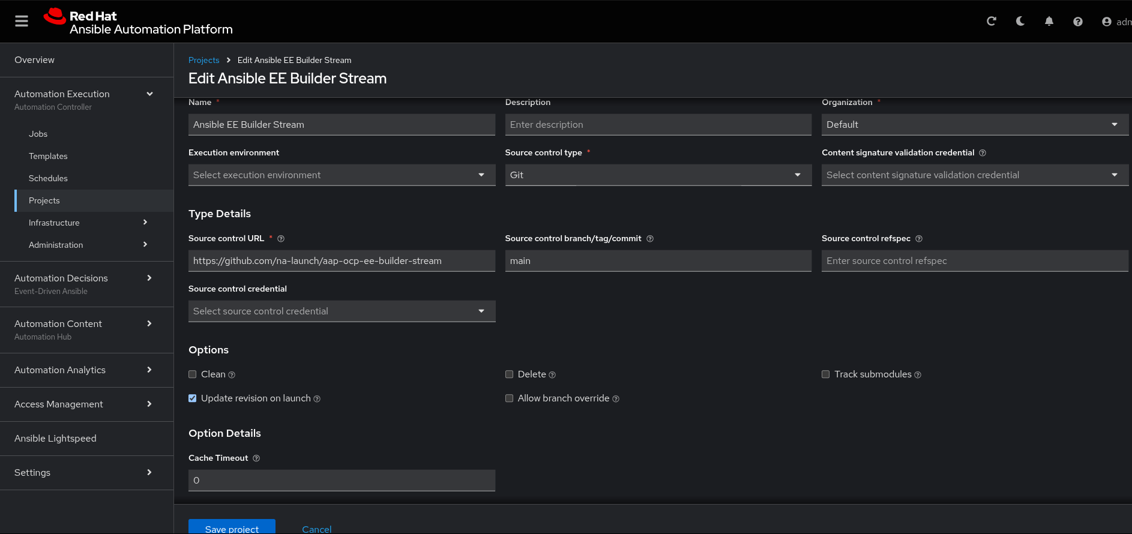
Task: Open Source control type dropdown
Action: click(658, 175)
